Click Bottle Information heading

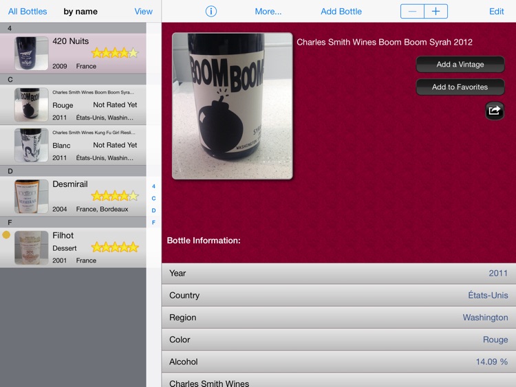204,241
